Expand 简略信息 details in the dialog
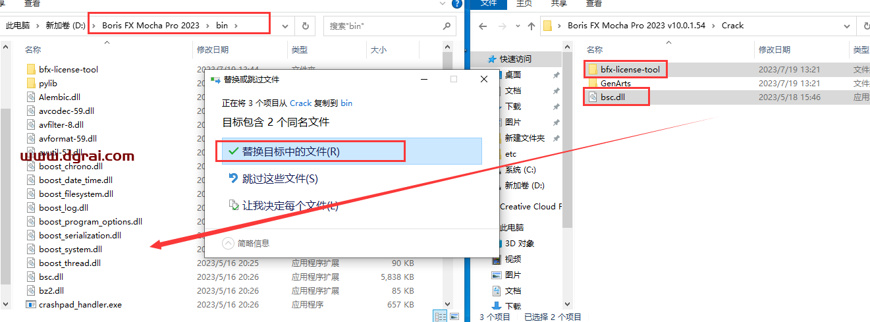Image resolution: width=870 pixels, height=322 pixels. (247, 243)
